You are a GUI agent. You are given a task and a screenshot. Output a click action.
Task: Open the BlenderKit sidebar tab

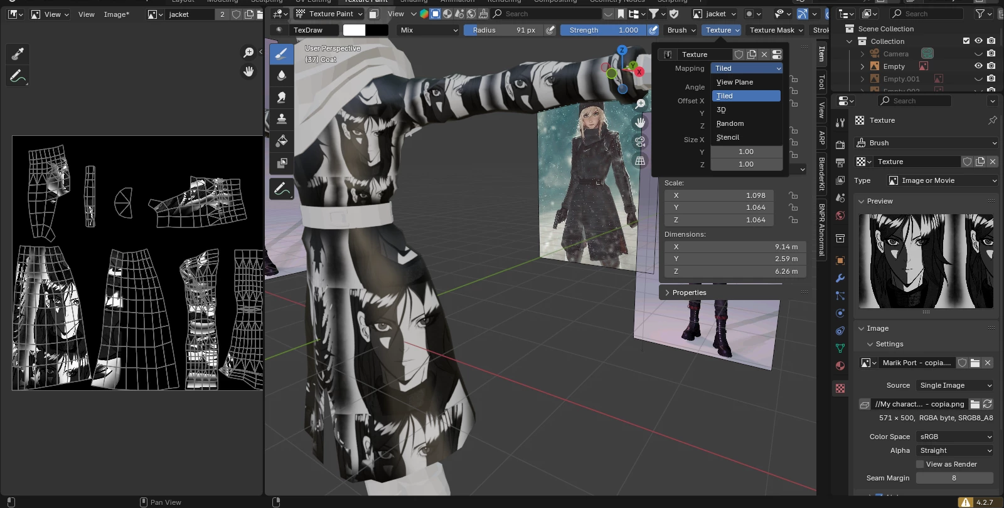click(821, 174)
